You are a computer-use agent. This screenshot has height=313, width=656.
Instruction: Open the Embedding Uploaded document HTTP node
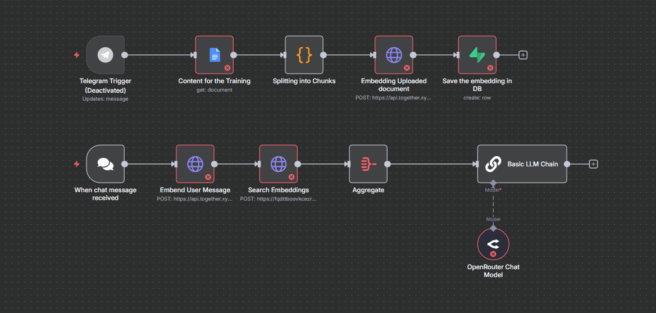[x=394, y=55]
